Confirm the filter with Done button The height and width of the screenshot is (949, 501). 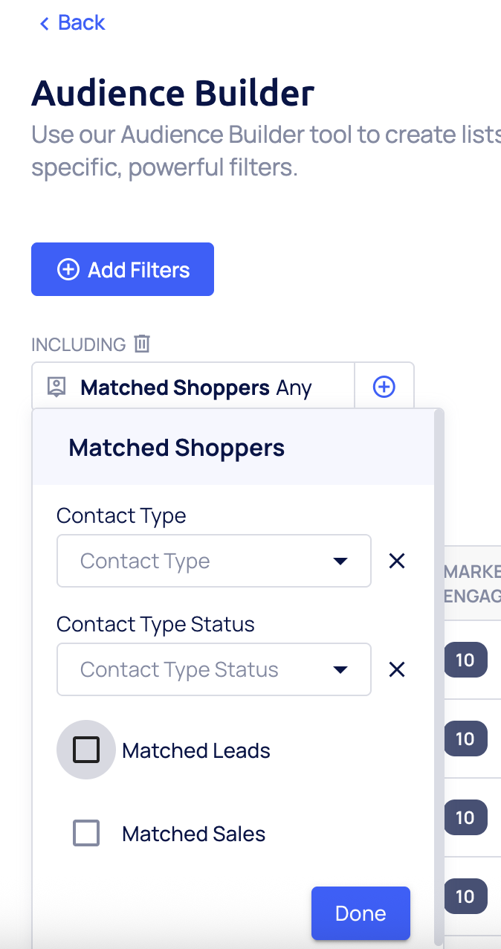[361, 913]
